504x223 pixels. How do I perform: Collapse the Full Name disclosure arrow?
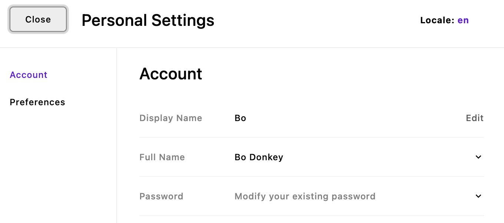pos(478,157)
